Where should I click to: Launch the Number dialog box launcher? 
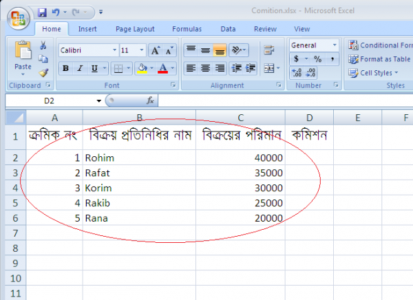pyautogui.click(x=336, y=85)
